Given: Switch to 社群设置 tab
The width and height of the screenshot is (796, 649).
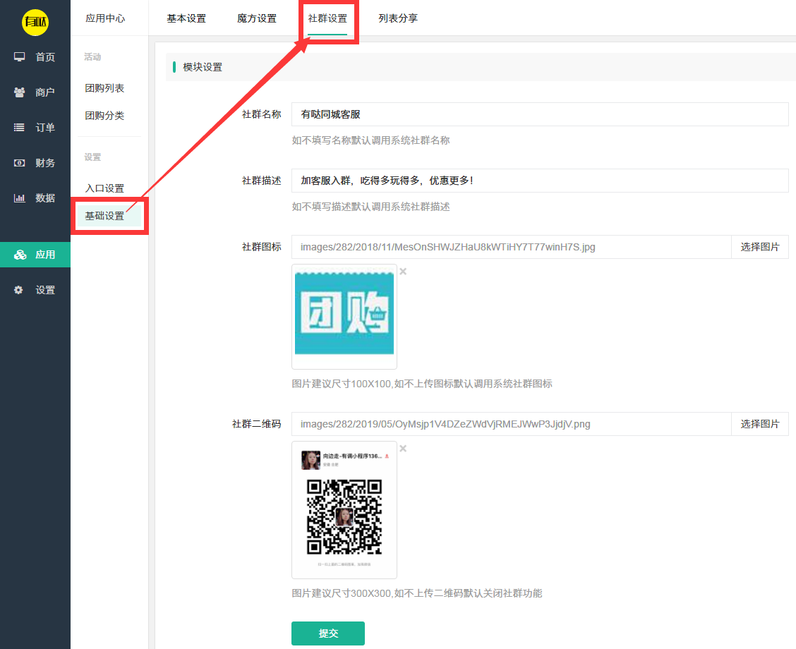Looking at the screenshot, I should pos(327,18).
